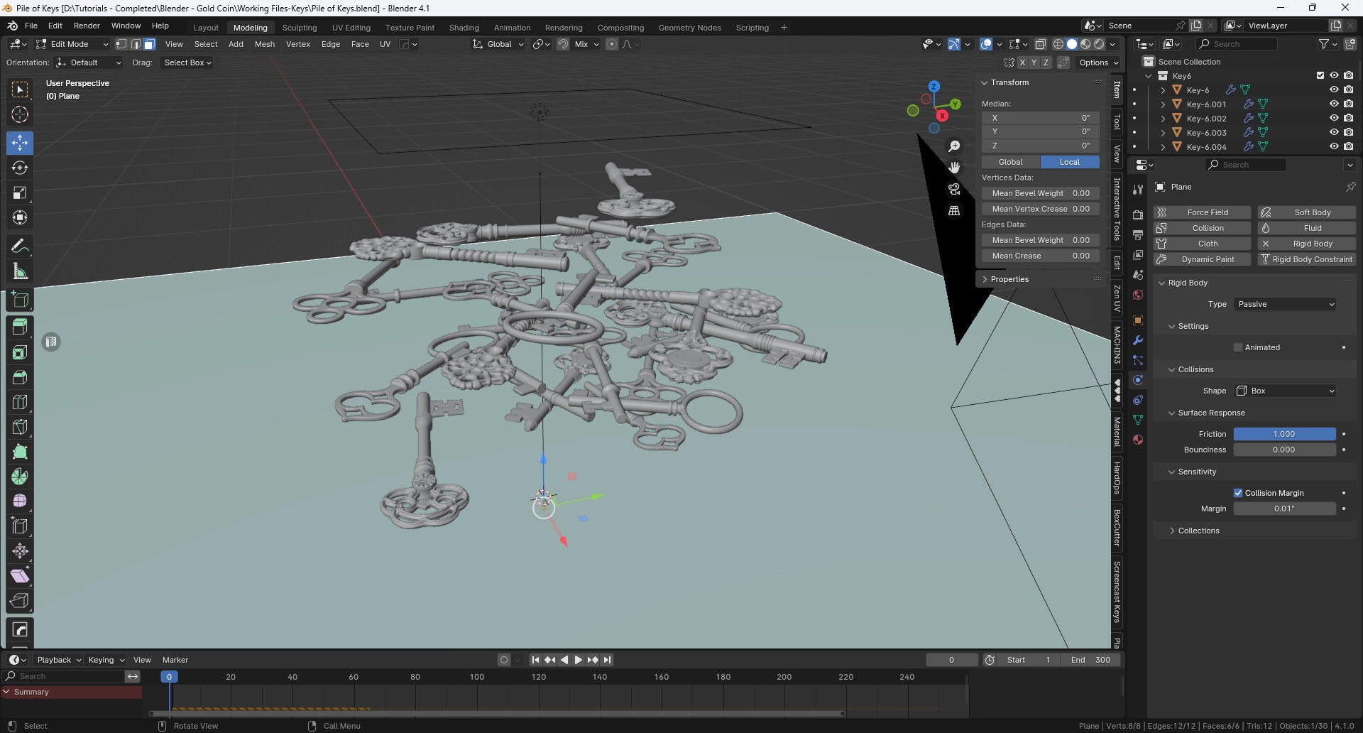
Task: Open the Physics properties tab icon
Action: (x=1138, y=380)
